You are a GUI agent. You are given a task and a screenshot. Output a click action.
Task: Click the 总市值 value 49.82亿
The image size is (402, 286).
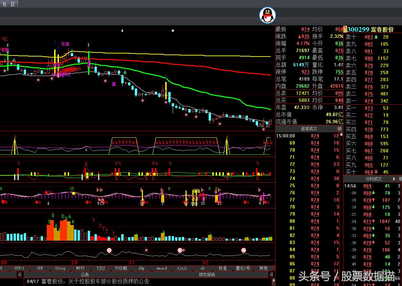click(x=334, y=114)
